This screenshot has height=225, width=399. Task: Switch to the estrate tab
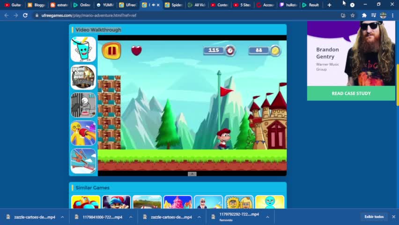pyautogui.click(x=59, y=5)
